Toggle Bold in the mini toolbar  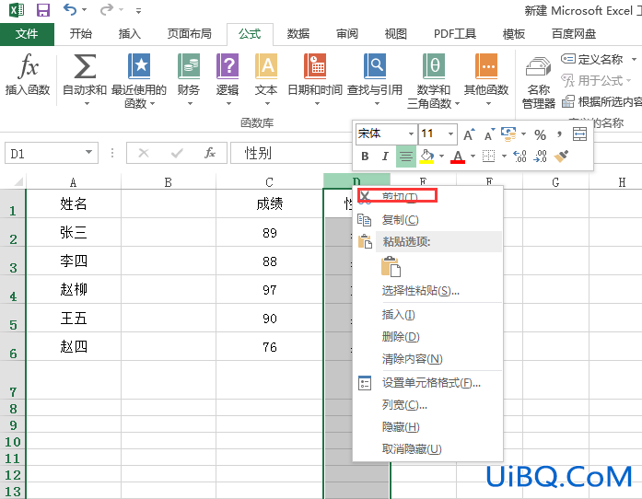(x=366, y=157)
